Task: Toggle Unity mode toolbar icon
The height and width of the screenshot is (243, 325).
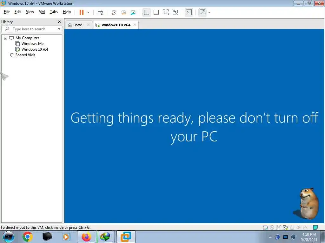Action: [175, 12]
